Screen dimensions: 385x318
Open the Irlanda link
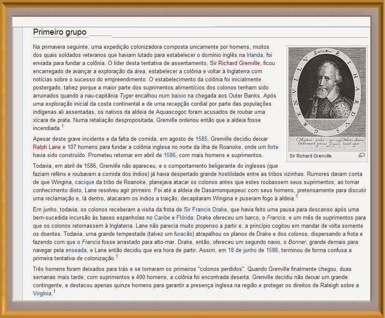point(255,55)
